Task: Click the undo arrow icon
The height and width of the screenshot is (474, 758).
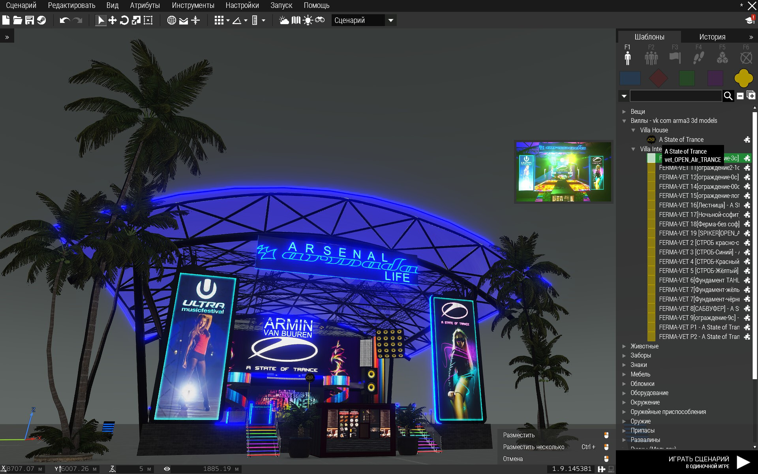Action: pyautogui.click(x=64, y=20)
